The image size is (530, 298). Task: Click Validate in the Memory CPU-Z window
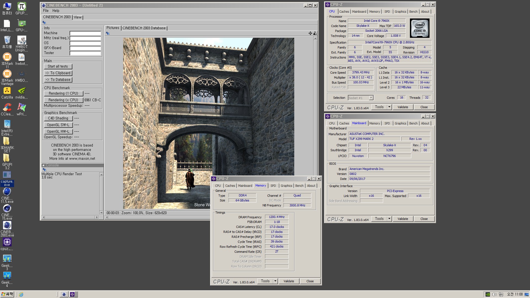point(289,281)
